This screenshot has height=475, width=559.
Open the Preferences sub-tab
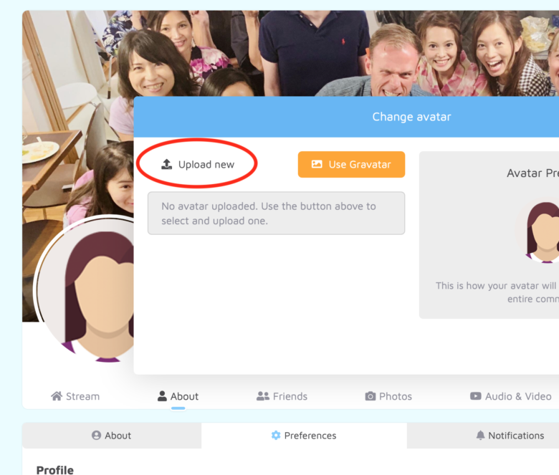(x=304, y=436)
